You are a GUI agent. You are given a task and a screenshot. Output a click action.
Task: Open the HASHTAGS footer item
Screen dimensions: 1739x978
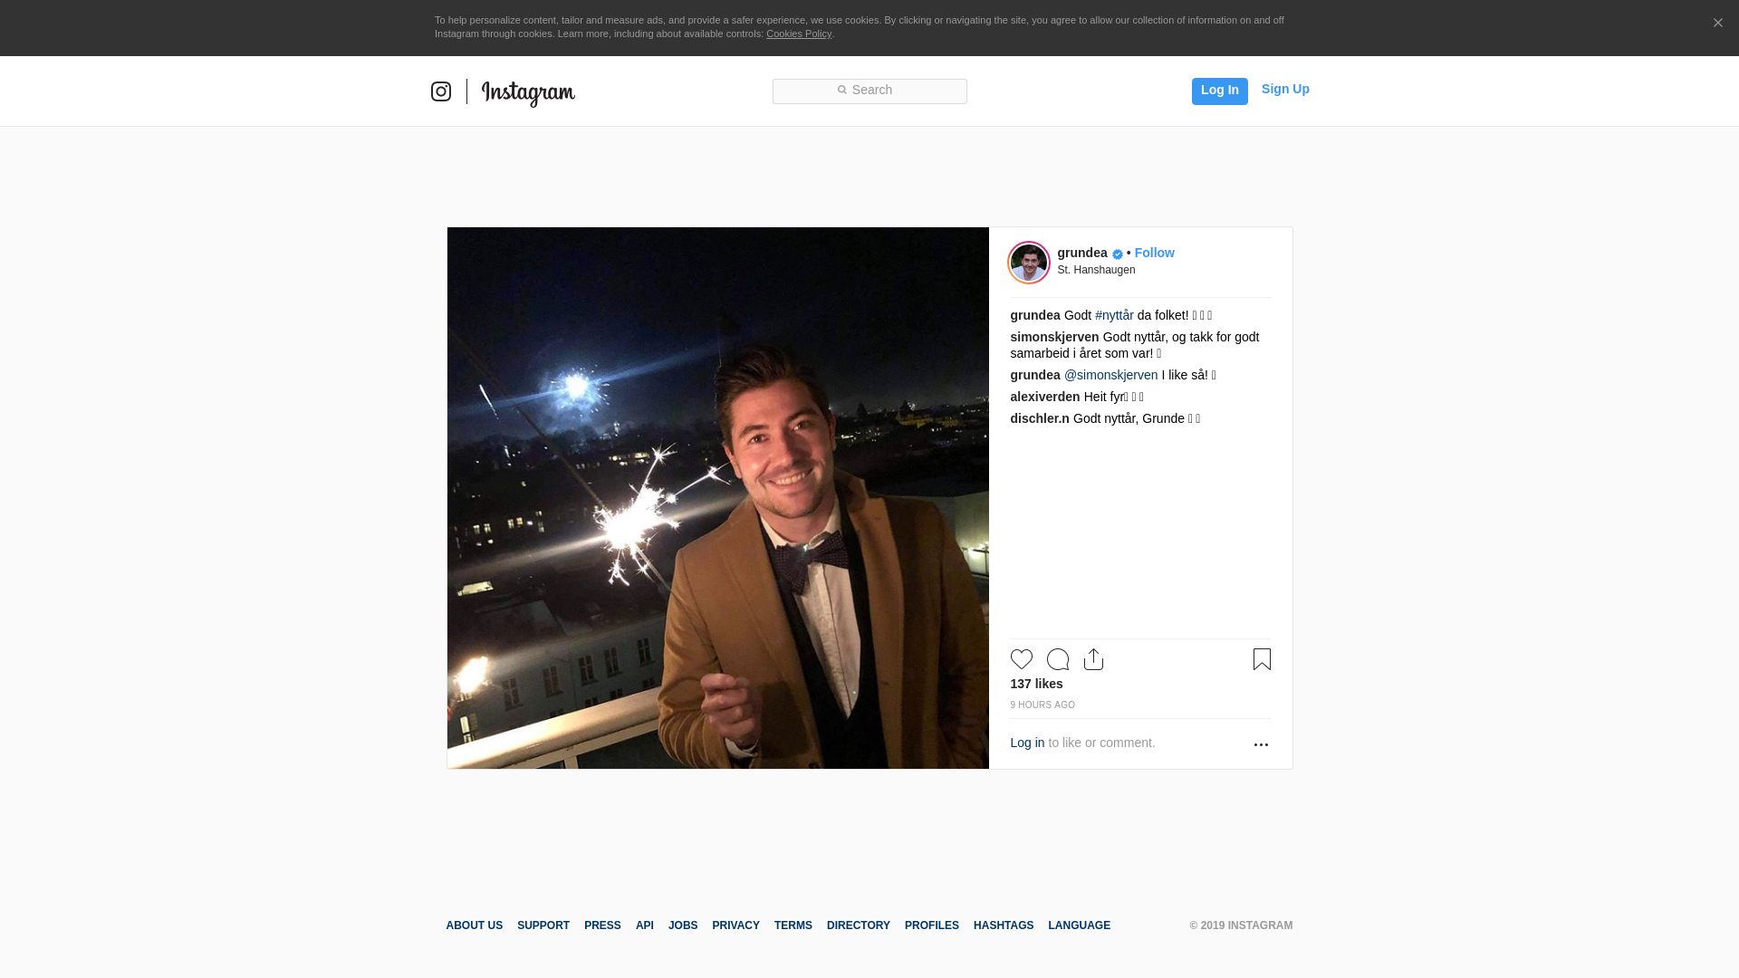pyautogui.click(x=1003, y=925)
